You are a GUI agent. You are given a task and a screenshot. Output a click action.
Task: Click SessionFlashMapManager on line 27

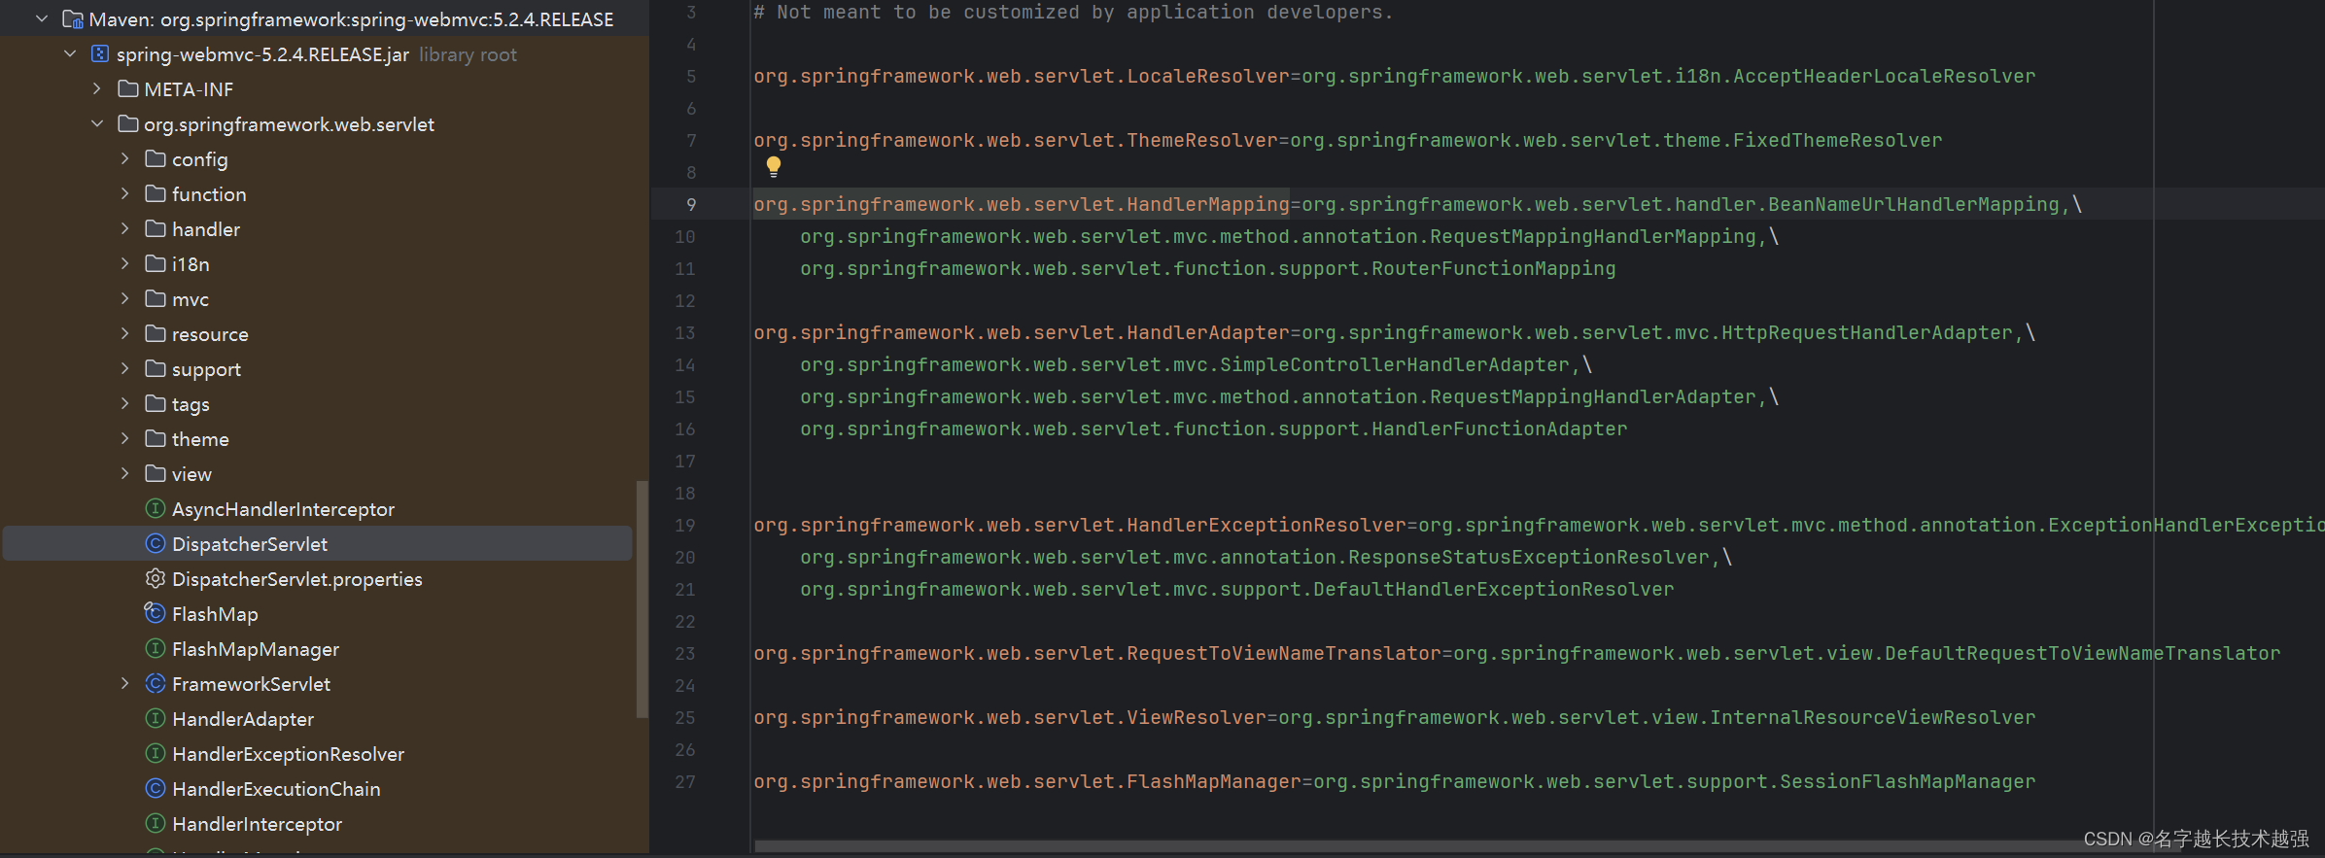(x=1907, y=782)
